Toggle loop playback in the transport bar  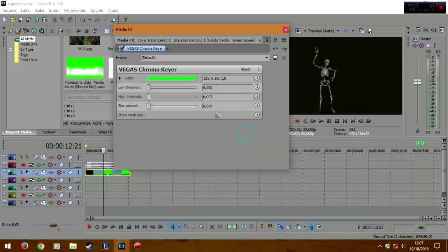[97, 227]
